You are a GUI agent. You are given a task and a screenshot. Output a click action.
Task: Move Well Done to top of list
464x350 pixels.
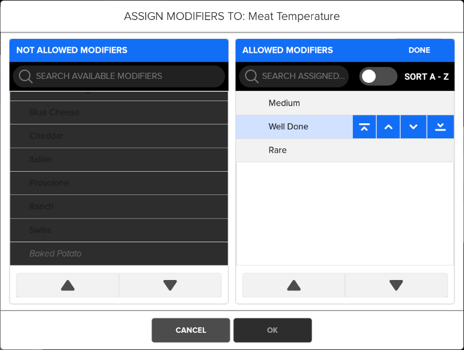click(x=364, y=127)
